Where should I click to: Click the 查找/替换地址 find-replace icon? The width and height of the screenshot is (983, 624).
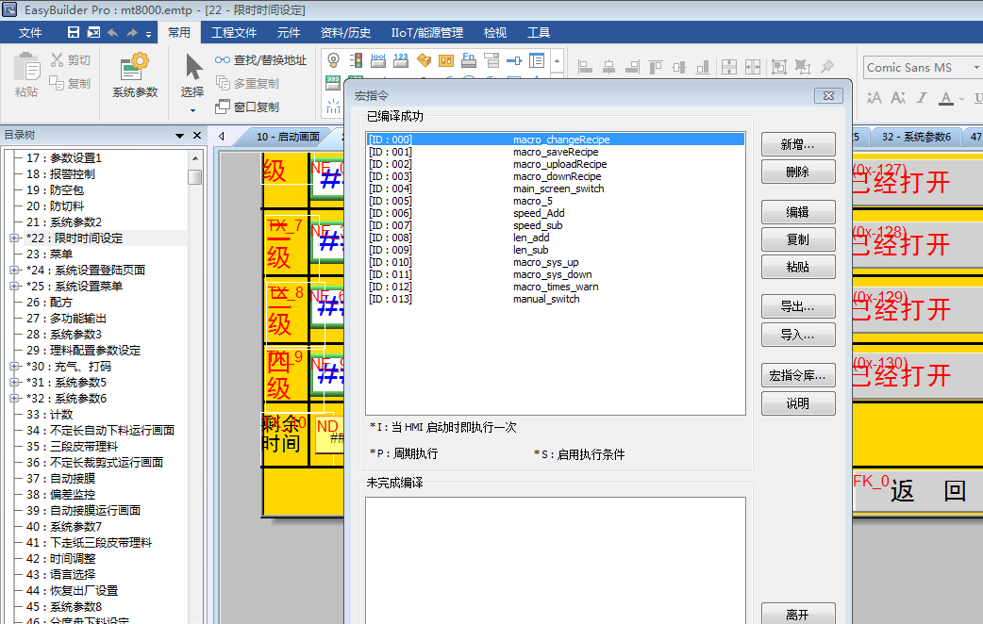click(224, 60)
